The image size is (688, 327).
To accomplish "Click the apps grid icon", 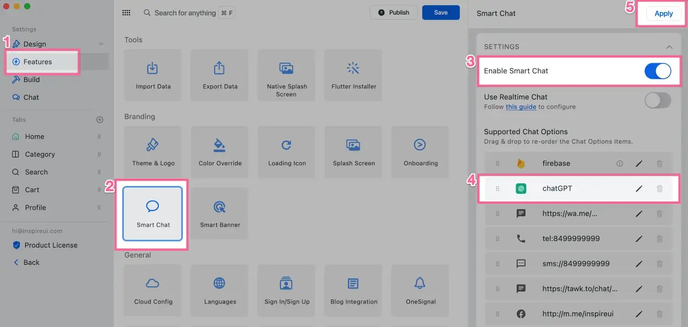I will tap(126, 13).
